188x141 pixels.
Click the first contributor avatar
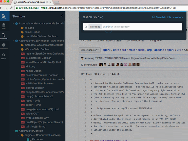pyautogui.click(x=101, y=65)
